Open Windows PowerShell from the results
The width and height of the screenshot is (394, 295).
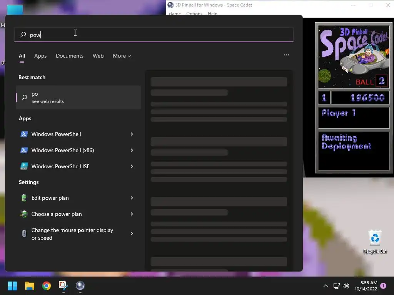coord(78,134)
